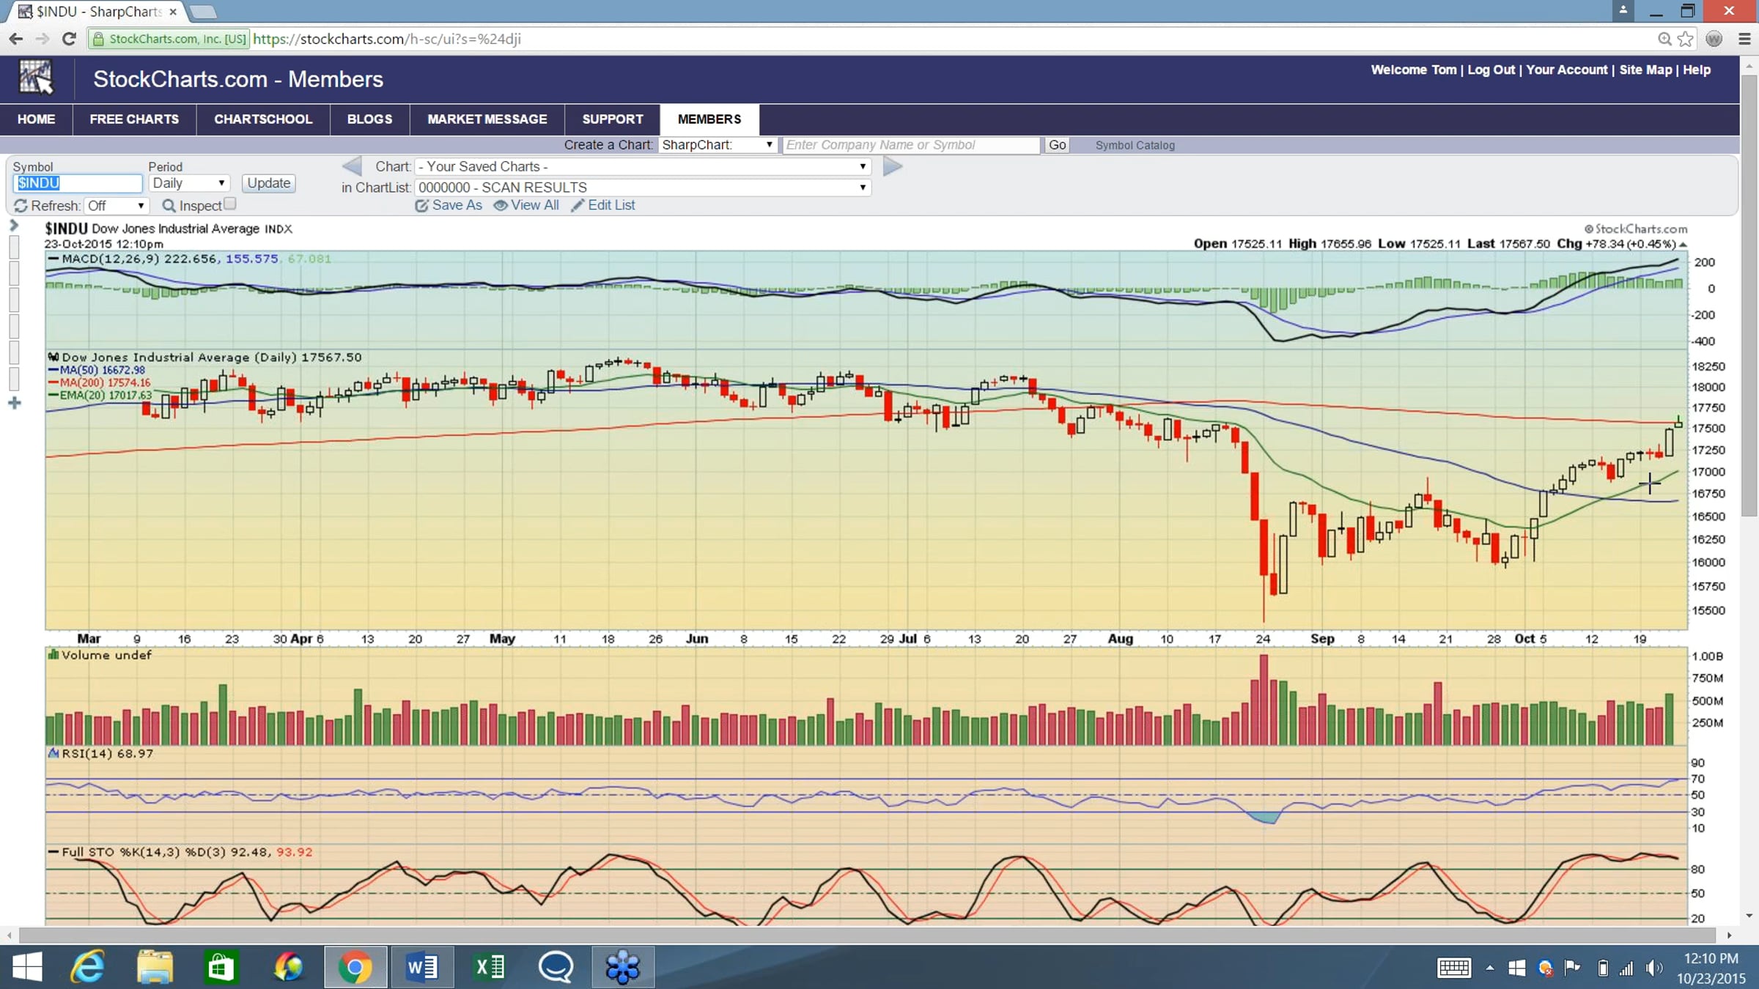
Task: Click the horizontal page scrollbar
Action: [x=867, y=936]
